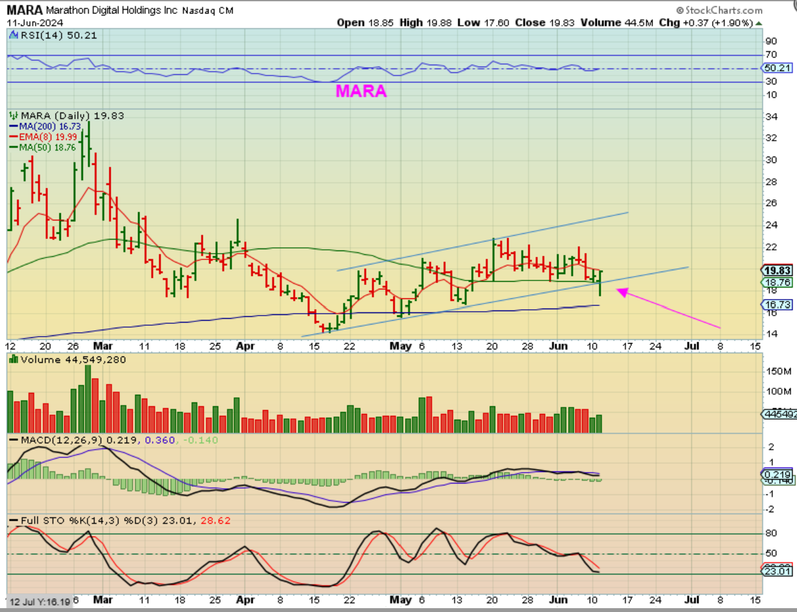
Task: Click the 0.360 MACD signal value
Action: coord(160,440)
